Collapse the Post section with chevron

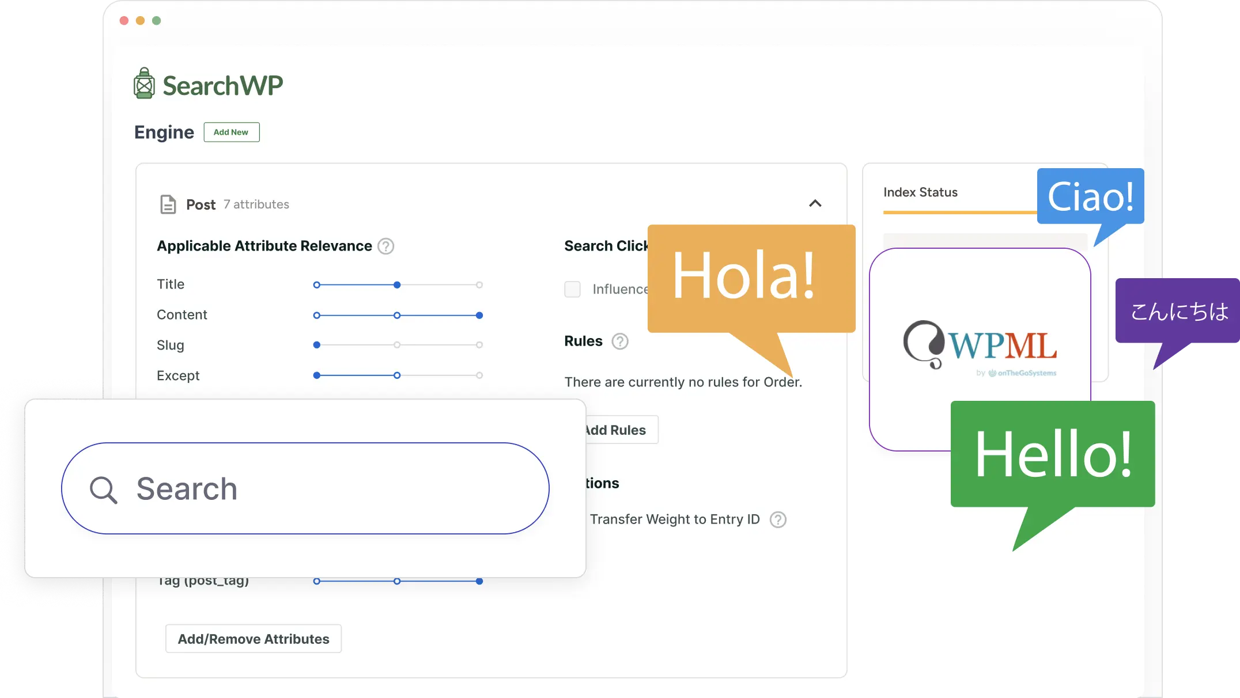click(815, 203)
